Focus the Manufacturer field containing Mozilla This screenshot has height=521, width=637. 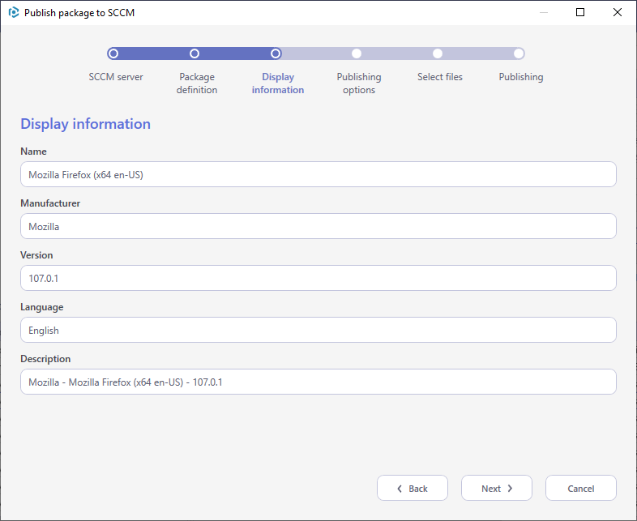click(318, 226)
